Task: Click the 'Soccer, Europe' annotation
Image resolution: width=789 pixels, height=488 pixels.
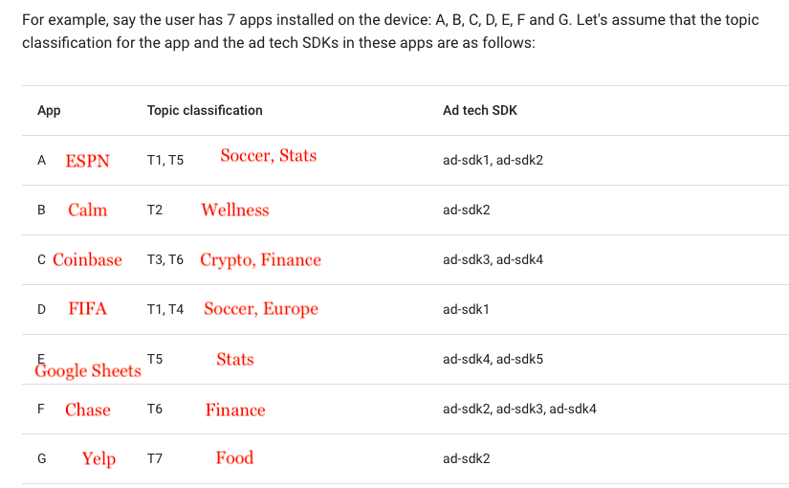Action: click(261, 309)
